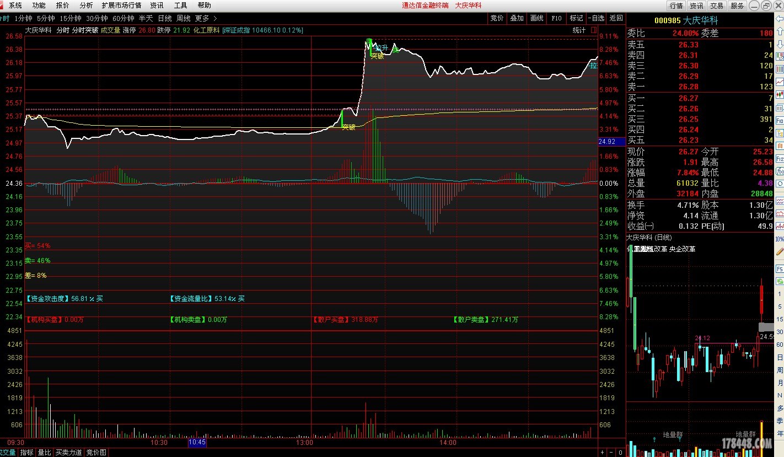The image size is (784, 457).
Task: Click the 画线 toolbar button
Action: point(536,18)
